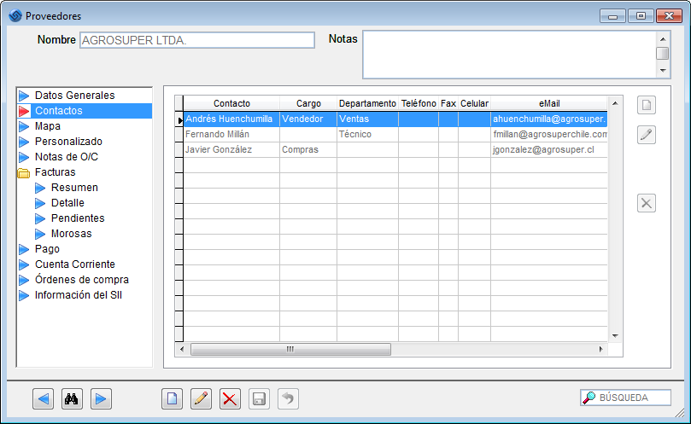Open Detalle under Facturas
Image resolution: width=691 pixels, height=424 pixels.
tap(67, 203)
